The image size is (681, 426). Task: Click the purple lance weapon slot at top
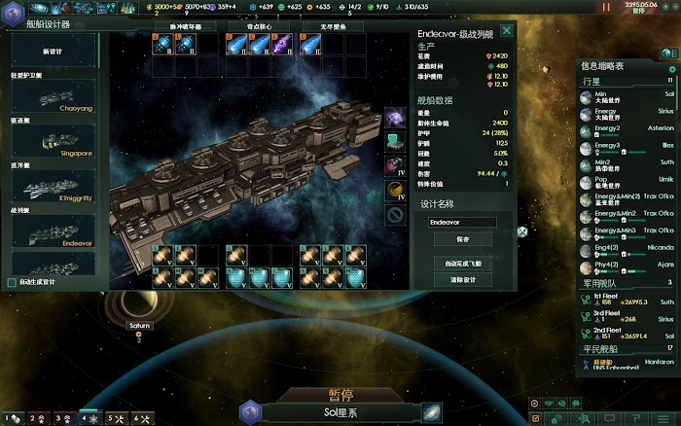282,45
